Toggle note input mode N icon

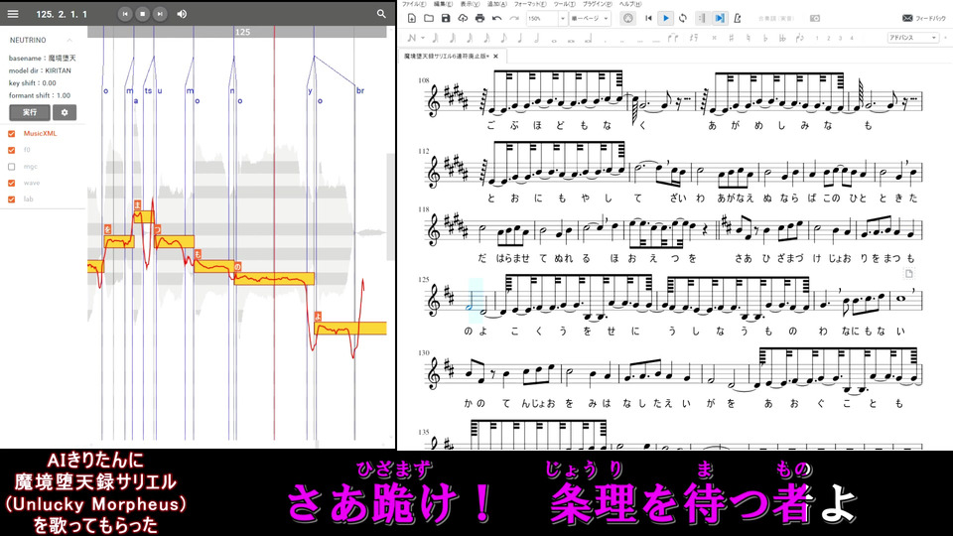411,38
